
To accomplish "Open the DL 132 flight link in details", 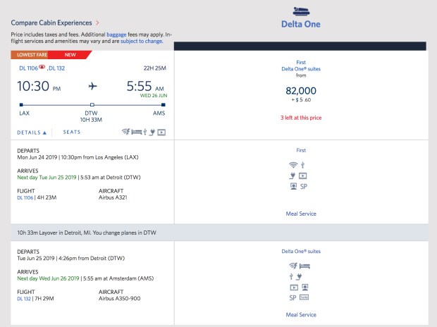I will [x=25, y=299].
